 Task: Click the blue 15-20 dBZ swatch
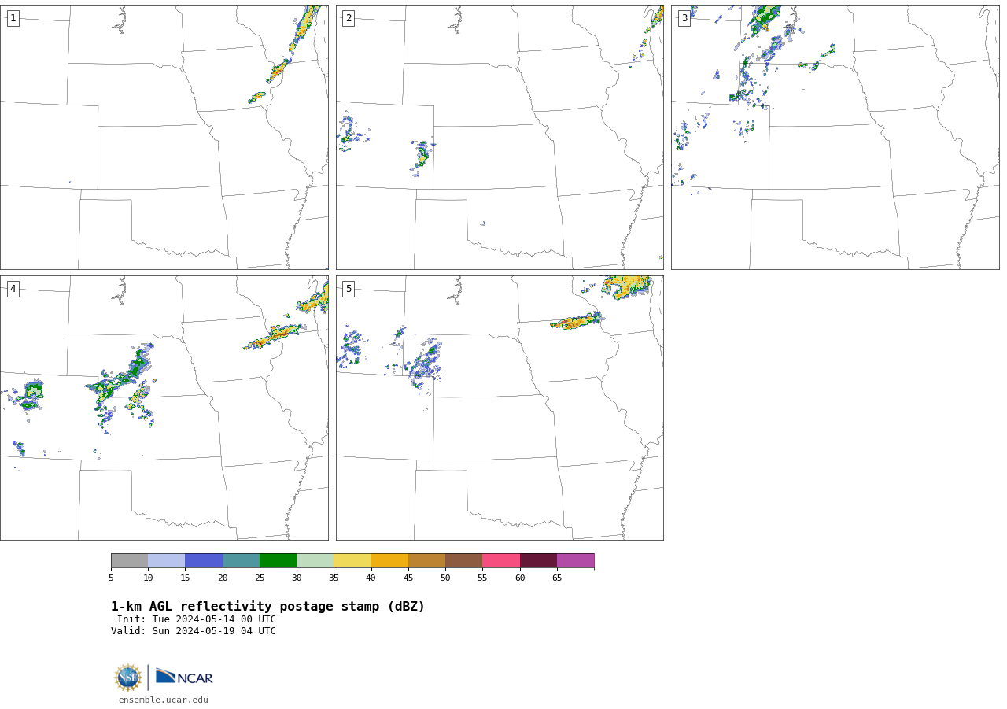[204, 561]
